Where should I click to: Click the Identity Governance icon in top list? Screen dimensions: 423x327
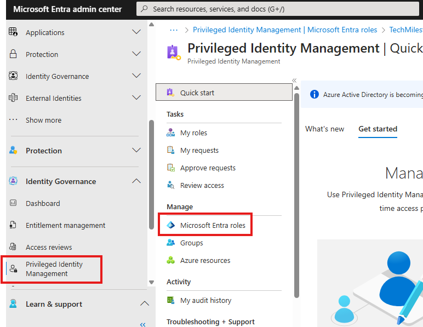coord(13,76)
